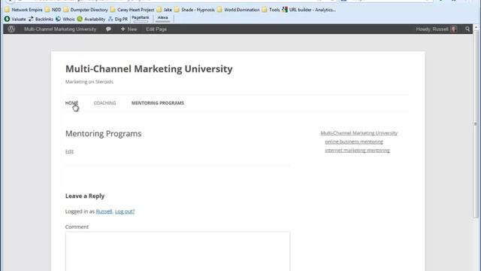Open the Network Empire bookmark folder

[23, 10]
